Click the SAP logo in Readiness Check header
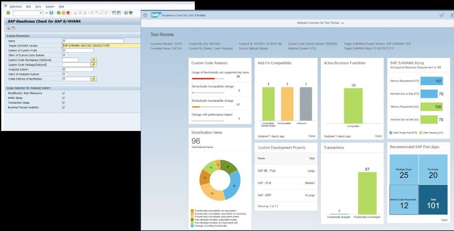 click(x=155, y=15)
